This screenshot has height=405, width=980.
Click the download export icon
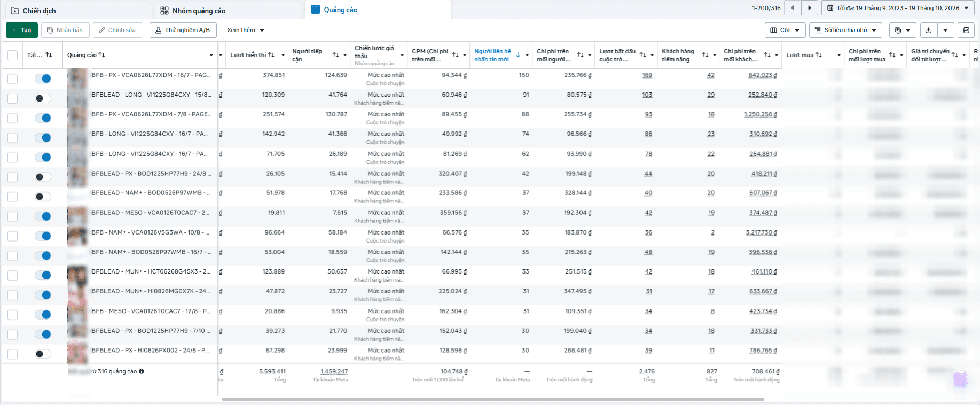929,30
